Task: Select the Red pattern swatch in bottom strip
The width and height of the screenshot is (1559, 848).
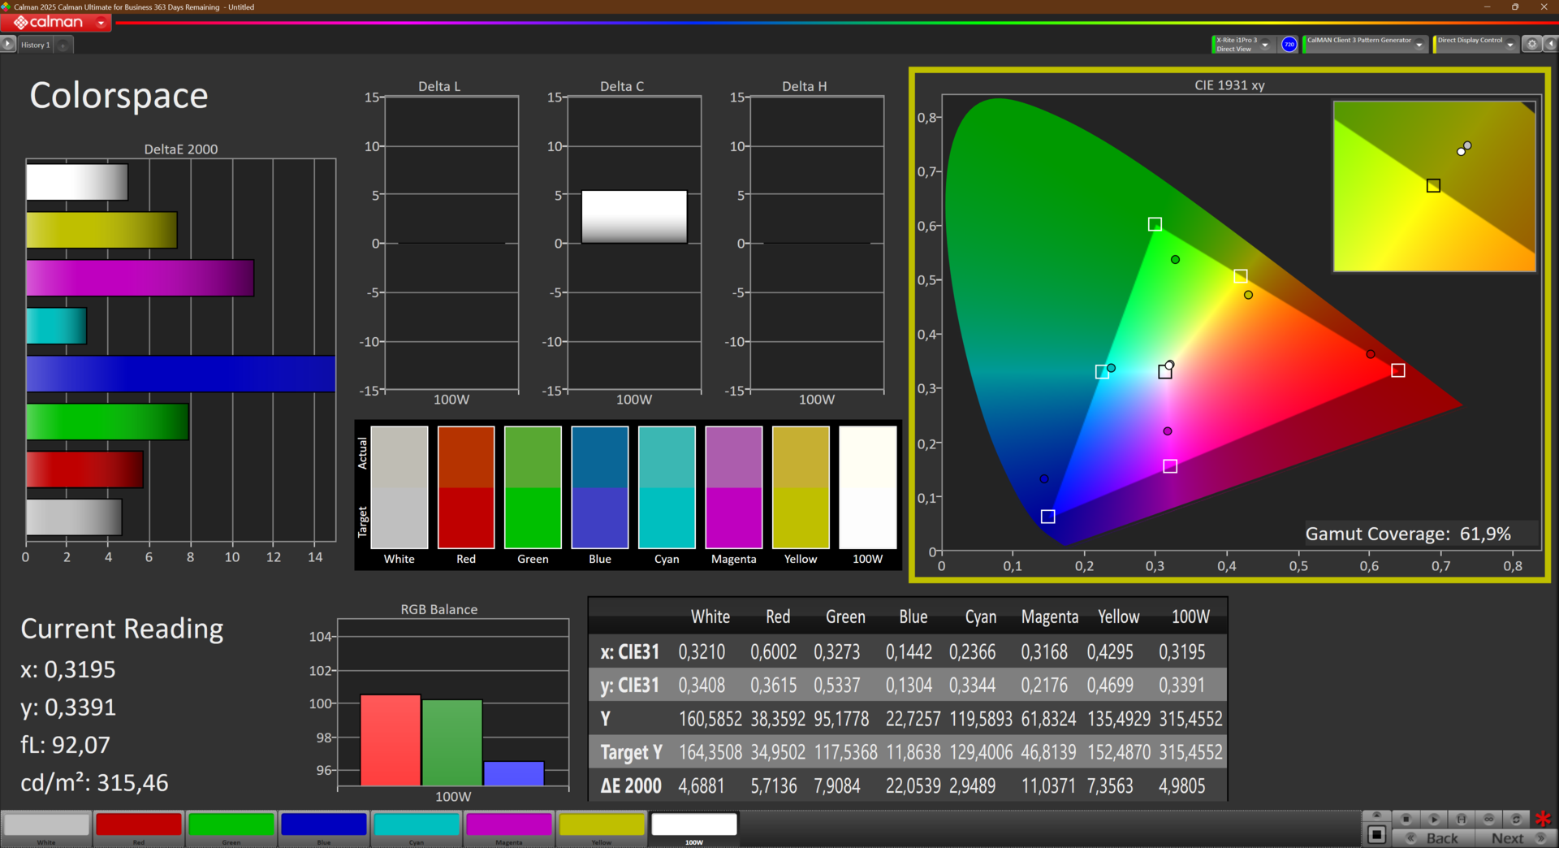Action: [x=139, y=829]
